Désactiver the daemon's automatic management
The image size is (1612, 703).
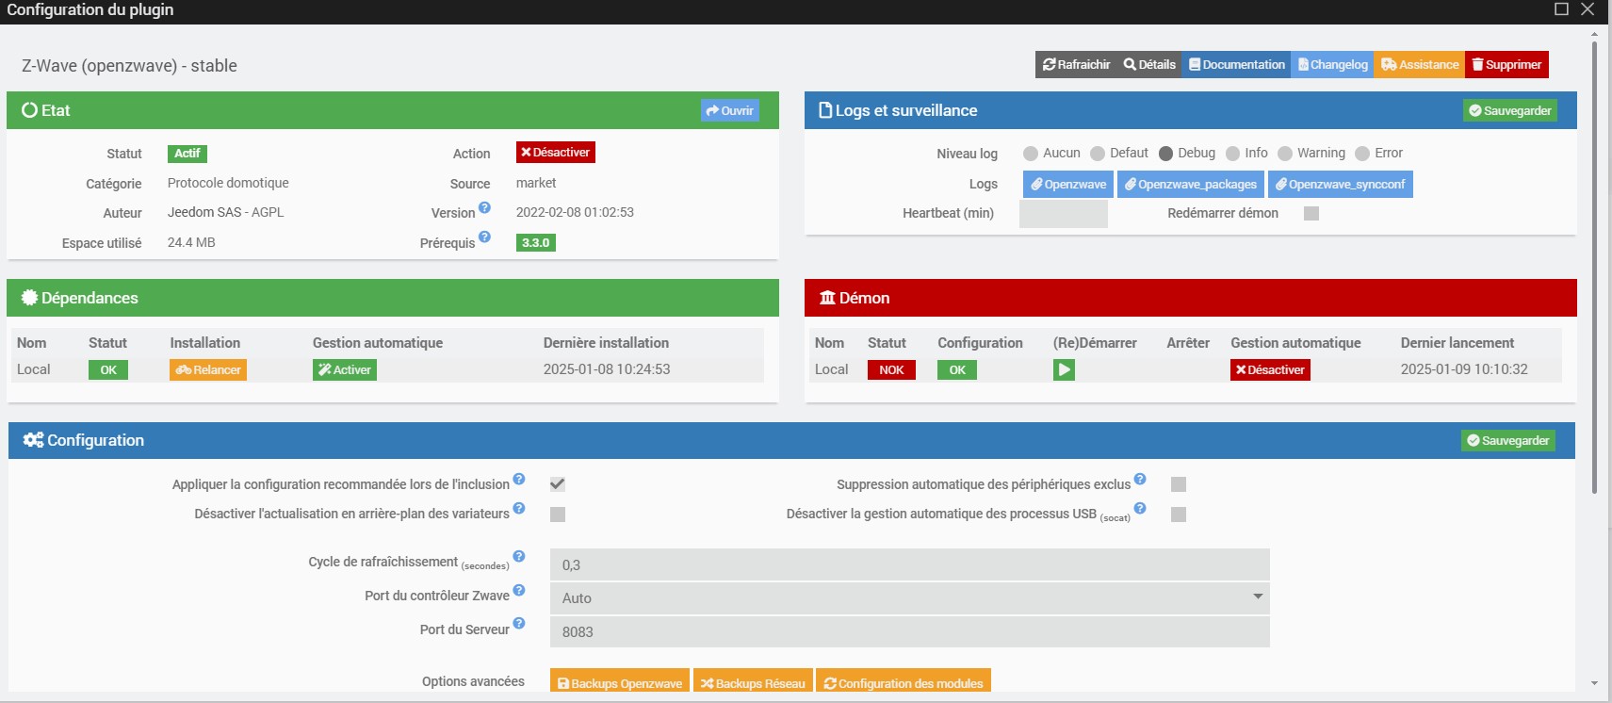click(x=1270, y=369)
